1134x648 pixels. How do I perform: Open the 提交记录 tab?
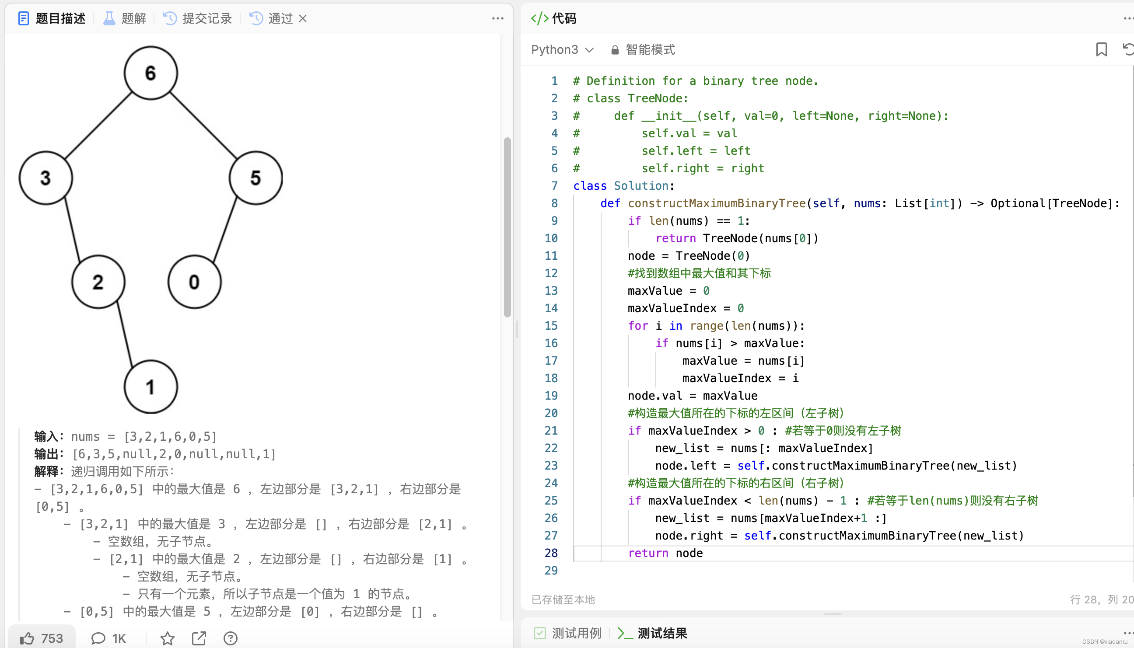click(x=198, y=18)
